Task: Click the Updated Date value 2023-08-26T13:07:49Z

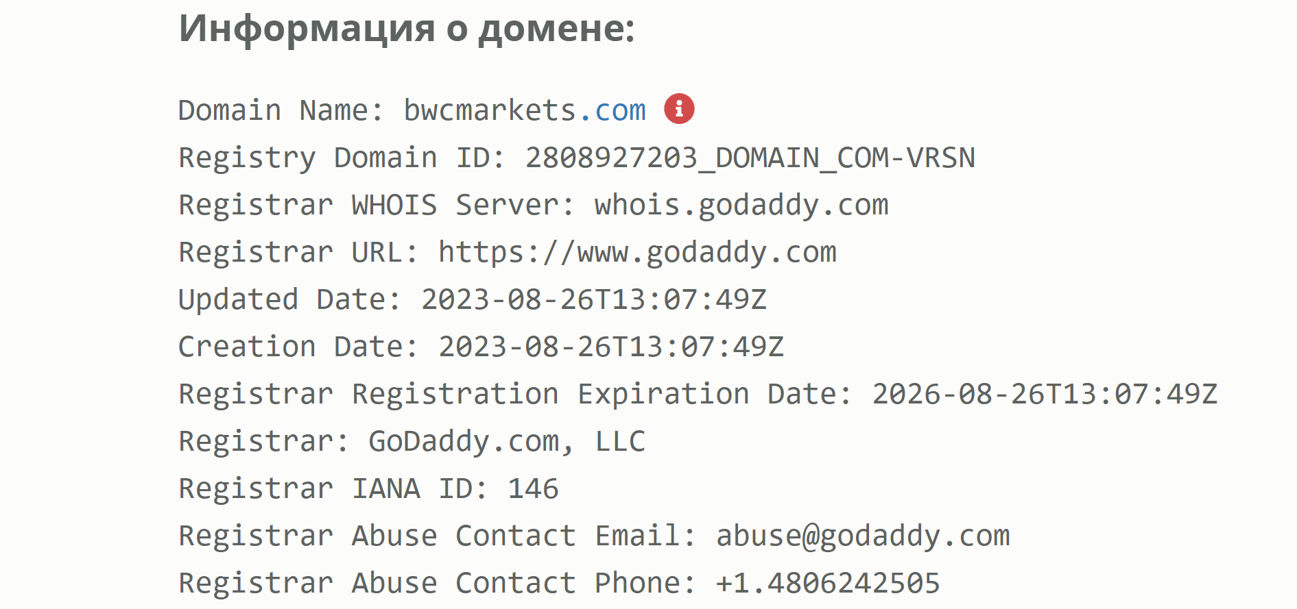Action: coord(594,300)
